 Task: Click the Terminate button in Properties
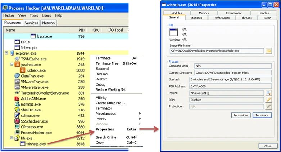pyautogui.click(x=262, y=115)
